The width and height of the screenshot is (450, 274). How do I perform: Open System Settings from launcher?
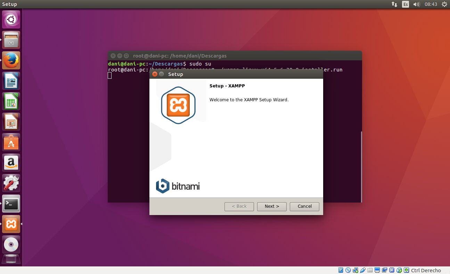click(x=11, y=183)
